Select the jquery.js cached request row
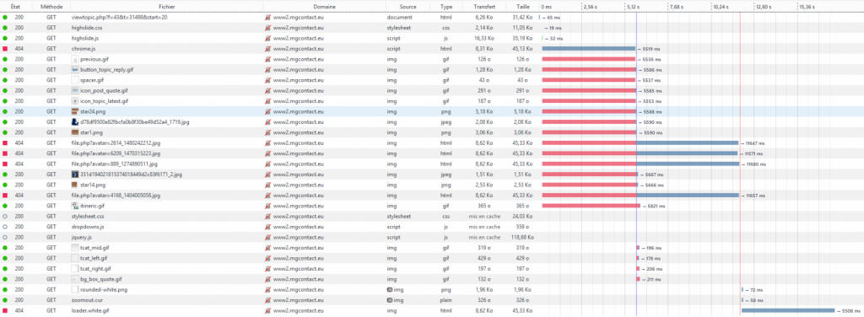The width and height of the screenshot is (864, 317). pyautogui.click(x=432, y=237)
